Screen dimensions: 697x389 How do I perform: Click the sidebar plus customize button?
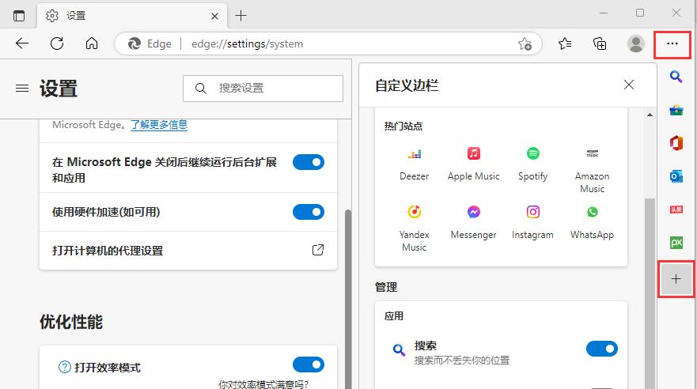[676, 279]
